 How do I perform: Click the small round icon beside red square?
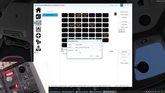[x=37, y=52]
